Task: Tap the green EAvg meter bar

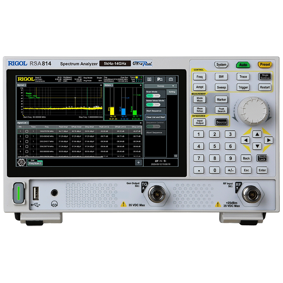Action: click(x=135, y=112)
